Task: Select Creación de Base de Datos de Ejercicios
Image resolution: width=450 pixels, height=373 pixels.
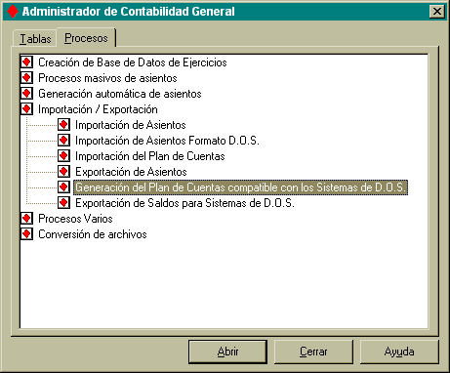Action: pos(133,62)
